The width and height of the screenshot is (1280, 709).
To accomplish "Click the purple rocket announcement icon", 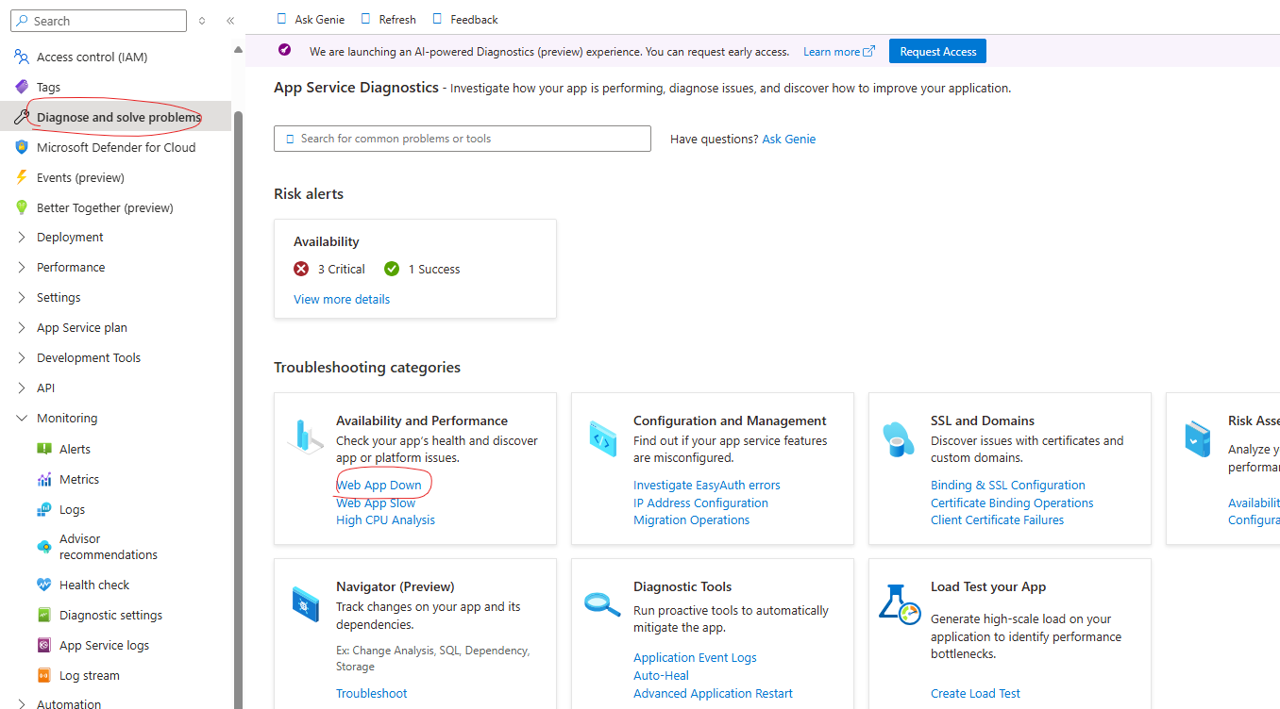I will point(285,51).
